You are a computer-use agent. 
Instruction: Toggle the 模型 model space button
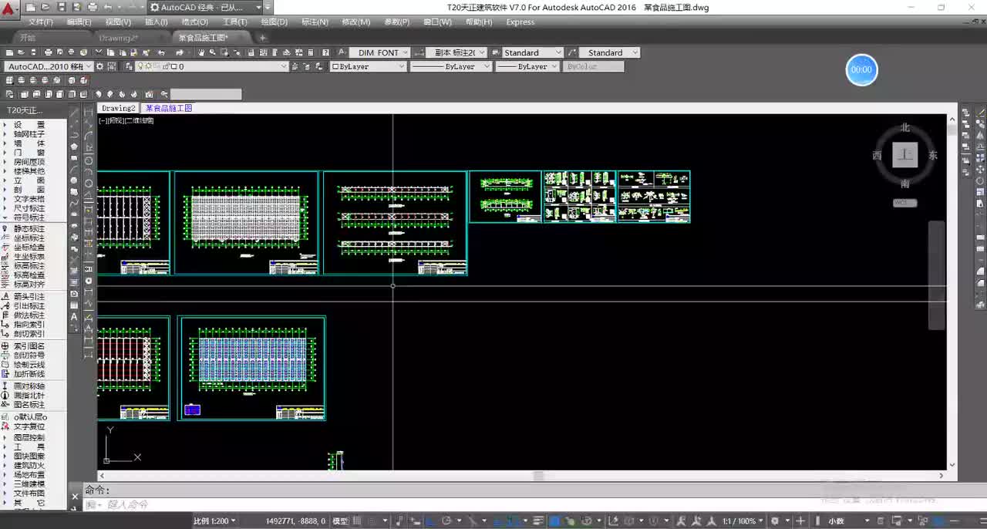click(340, 521)
